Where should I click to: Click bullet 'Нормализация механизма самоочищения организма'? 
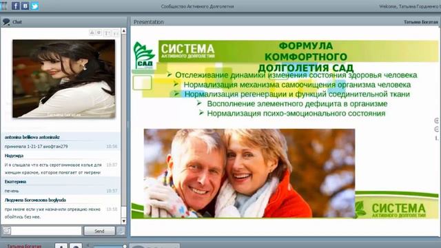click(297, 85)
